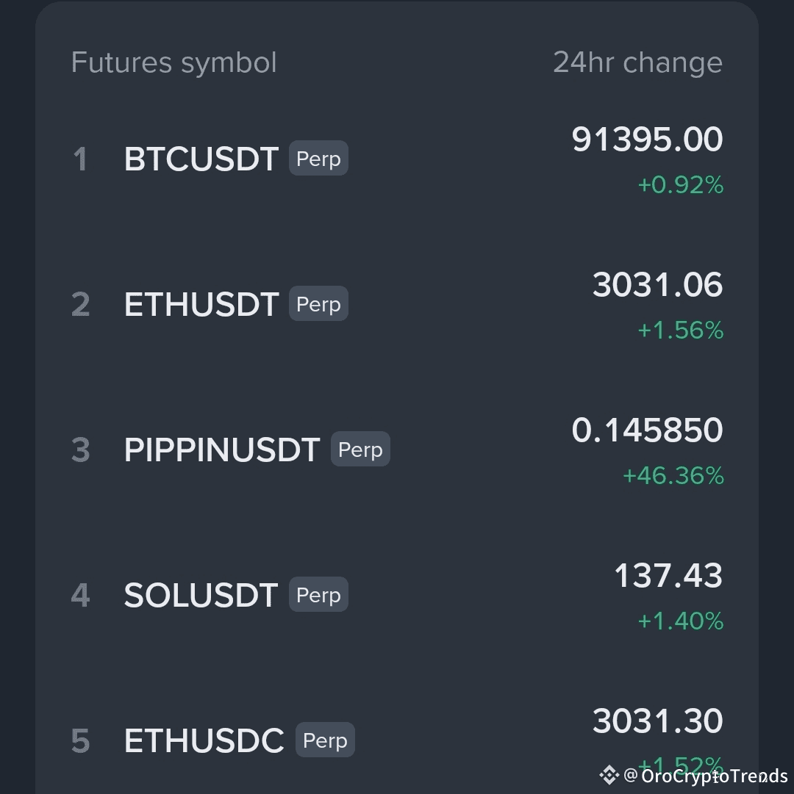Click rank number 3 in the list

(x=80, y=450)
